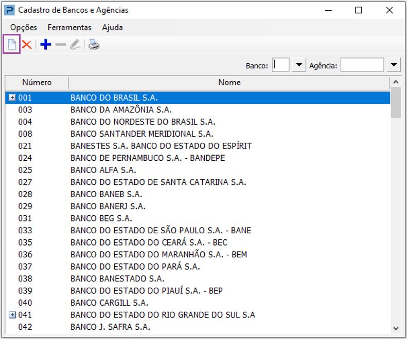This screenshot has width=408, height=339.
Task: Click bank number 040 cell
Action: click(x=25, y=303)
